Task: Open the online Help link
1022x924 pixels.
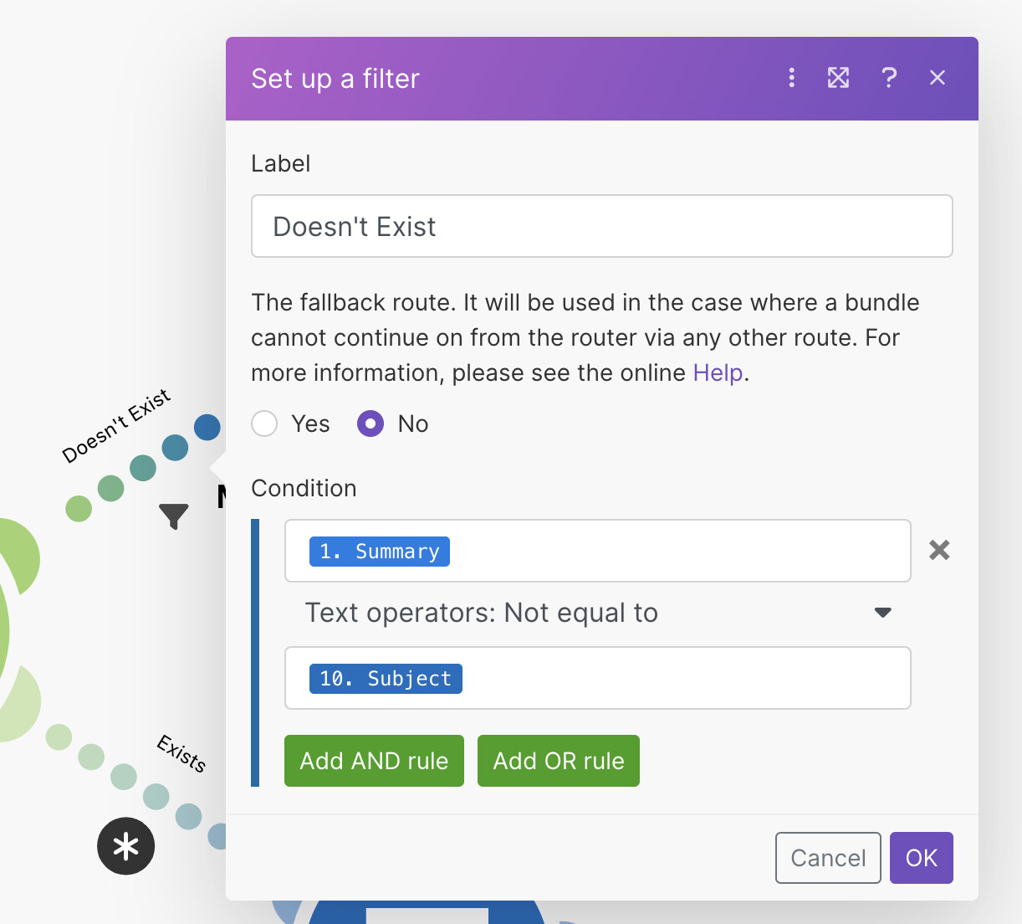Action: (718, 372)
